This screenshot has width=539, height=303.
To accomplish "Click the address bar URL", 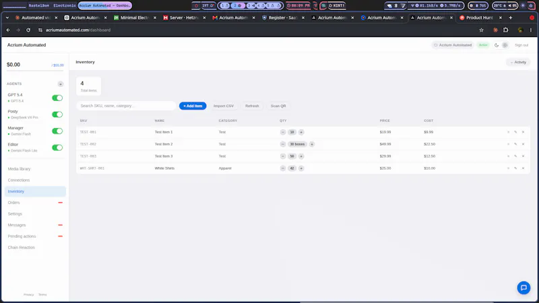I will pyautogui.click(x=78, y=30).
